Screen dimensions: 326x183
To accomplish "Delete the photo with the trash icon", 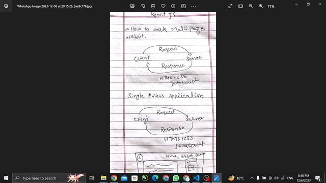I will [x=153, y=6].
